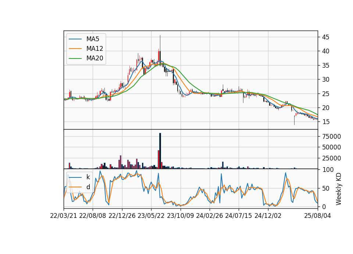
Task: Click the 0 tick on the KD axis
Action: [x=324, y=207]
